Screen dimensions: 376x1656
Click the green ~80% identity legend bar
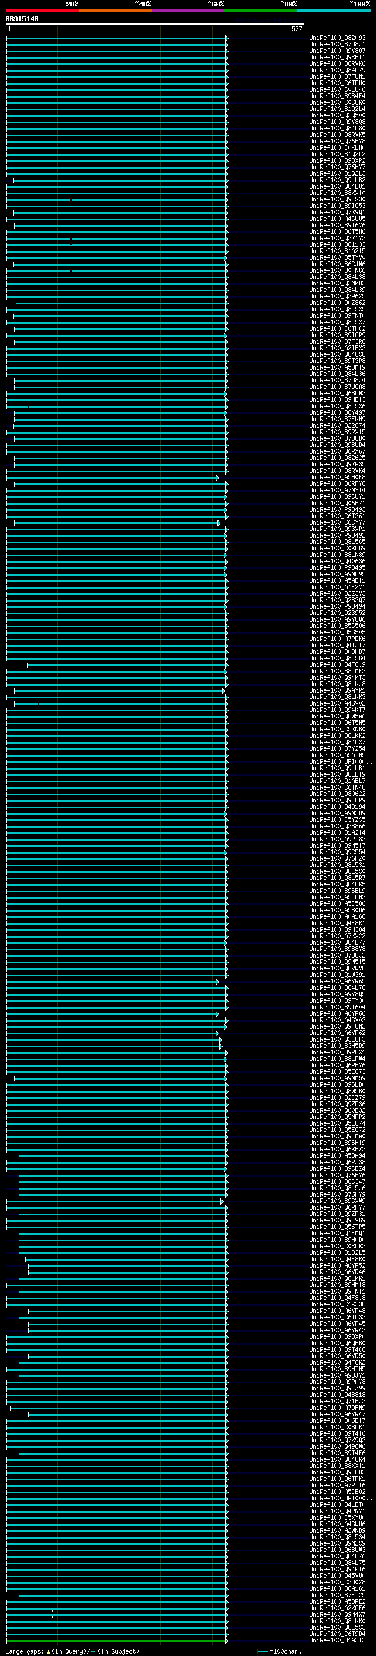tap(260, 11)
